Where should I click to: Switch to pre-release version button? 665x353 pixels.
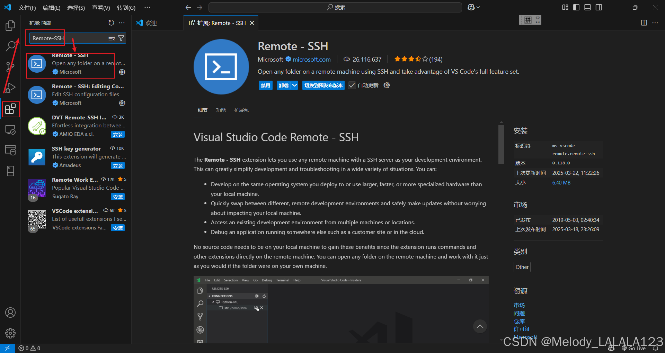point(323,85)
